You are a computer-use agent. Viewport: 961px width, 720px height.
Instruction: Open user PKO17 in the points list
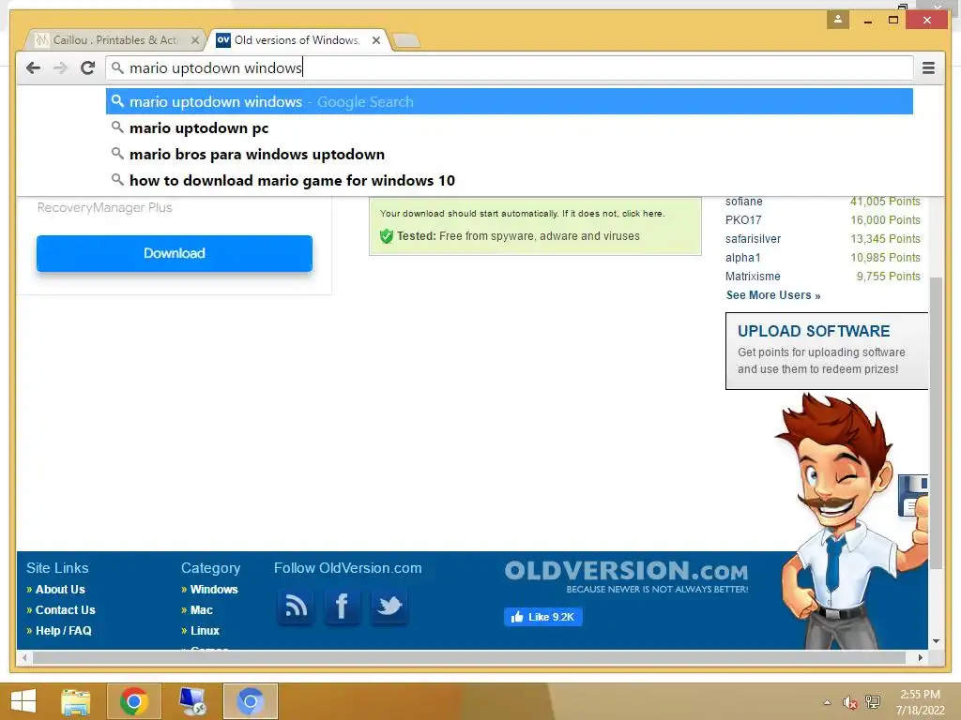743,220
